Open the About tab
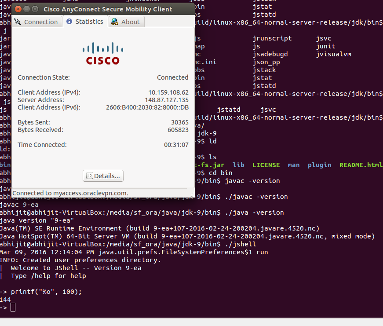The height and width of the screenshot is (326, 383). 130,22
